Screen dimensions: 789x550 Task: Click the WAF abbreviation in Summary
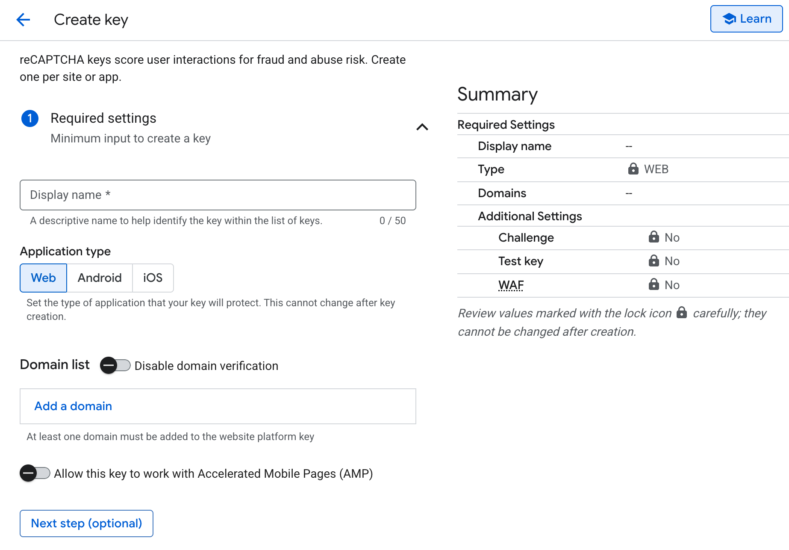pyautogui.click(x=511, y=285)
